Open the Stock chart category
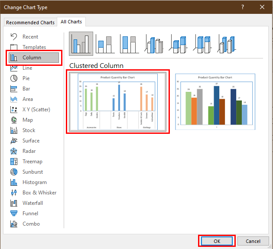The image size is (273, 249). [34, 130]
